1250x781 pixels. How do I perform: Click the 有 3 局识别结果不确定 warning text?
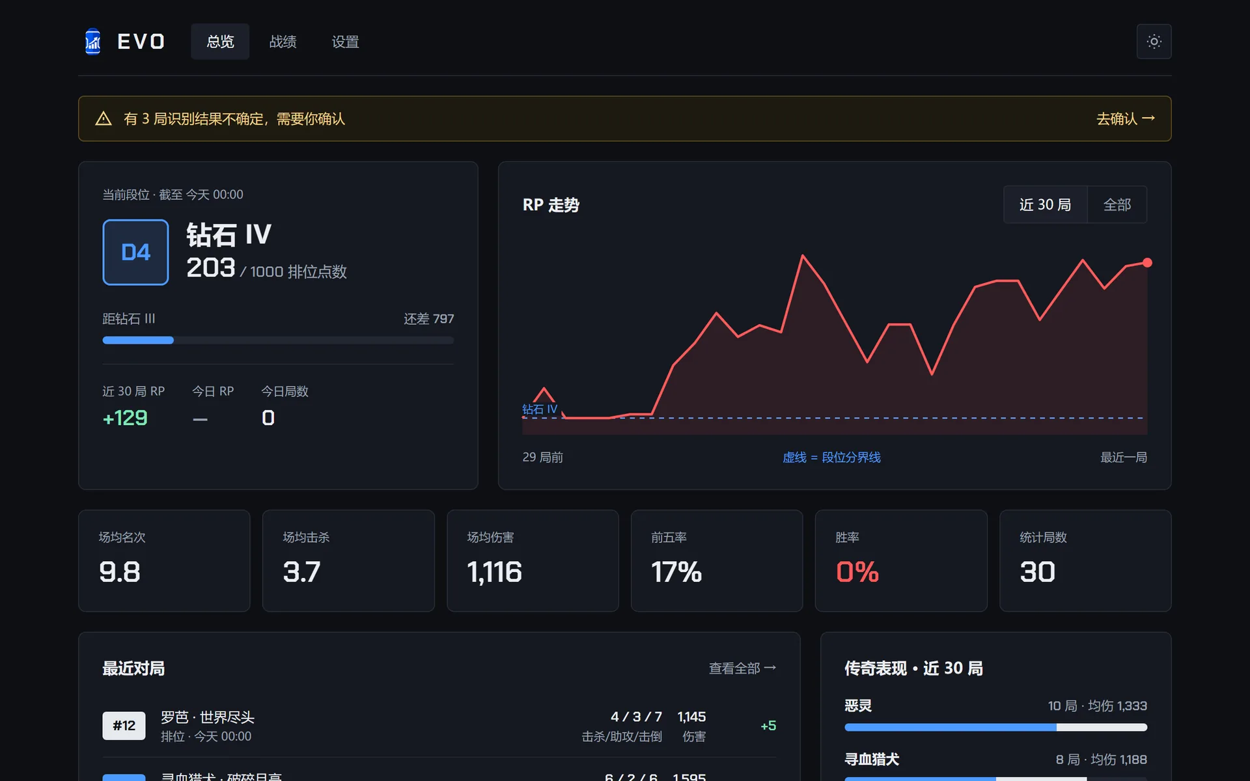pyautogui.click(x=234, y=118)
